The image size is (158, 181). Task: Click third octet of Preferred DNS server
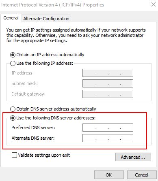(x=114, y=128)
